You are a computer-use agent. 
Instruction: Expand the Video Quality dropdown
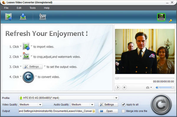(40, 105)
